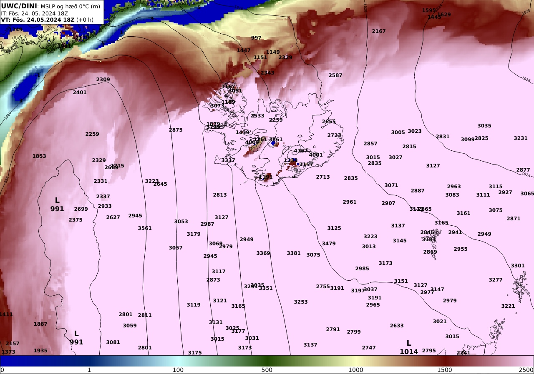Click the height value 2791
The image size is (534, 374).
click(333, 329)
